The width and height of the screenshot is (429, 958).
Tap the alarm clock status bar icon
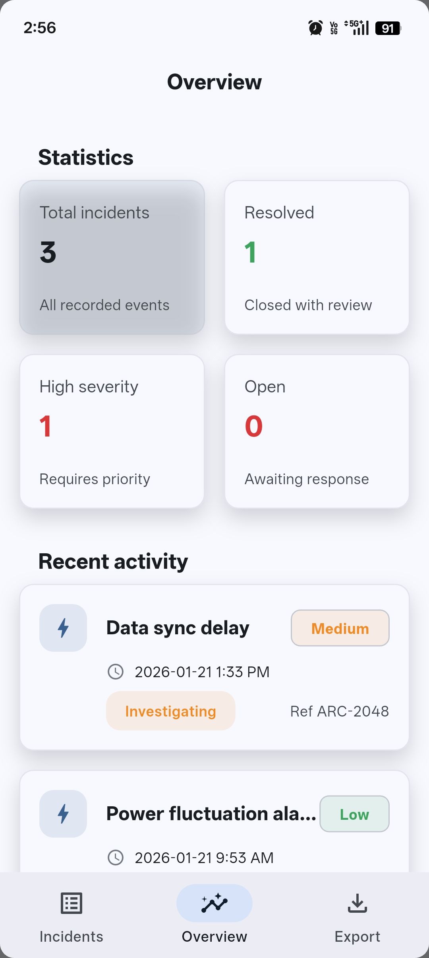(x=315, y=28)
